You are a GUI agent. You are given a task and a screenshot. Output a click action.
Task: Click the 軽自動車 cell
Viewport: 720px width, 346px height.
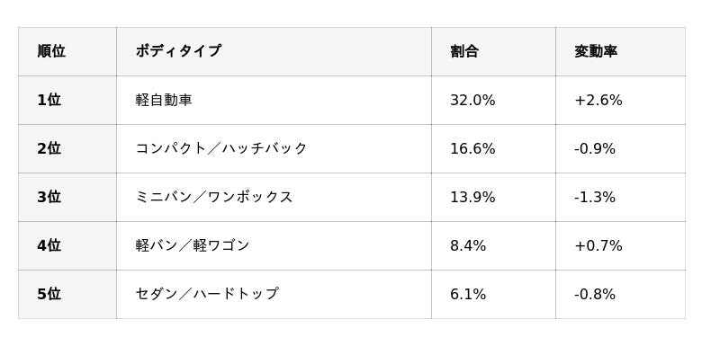click(274, 100)
